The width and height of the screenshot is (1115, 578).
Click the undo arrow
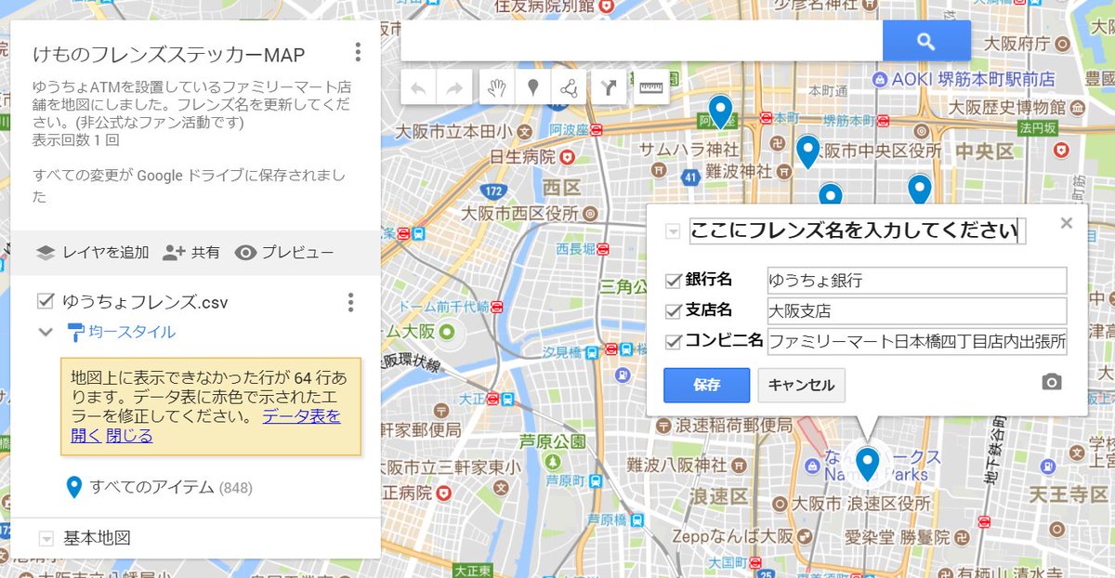pyautogui.click(x=418, y=86)
